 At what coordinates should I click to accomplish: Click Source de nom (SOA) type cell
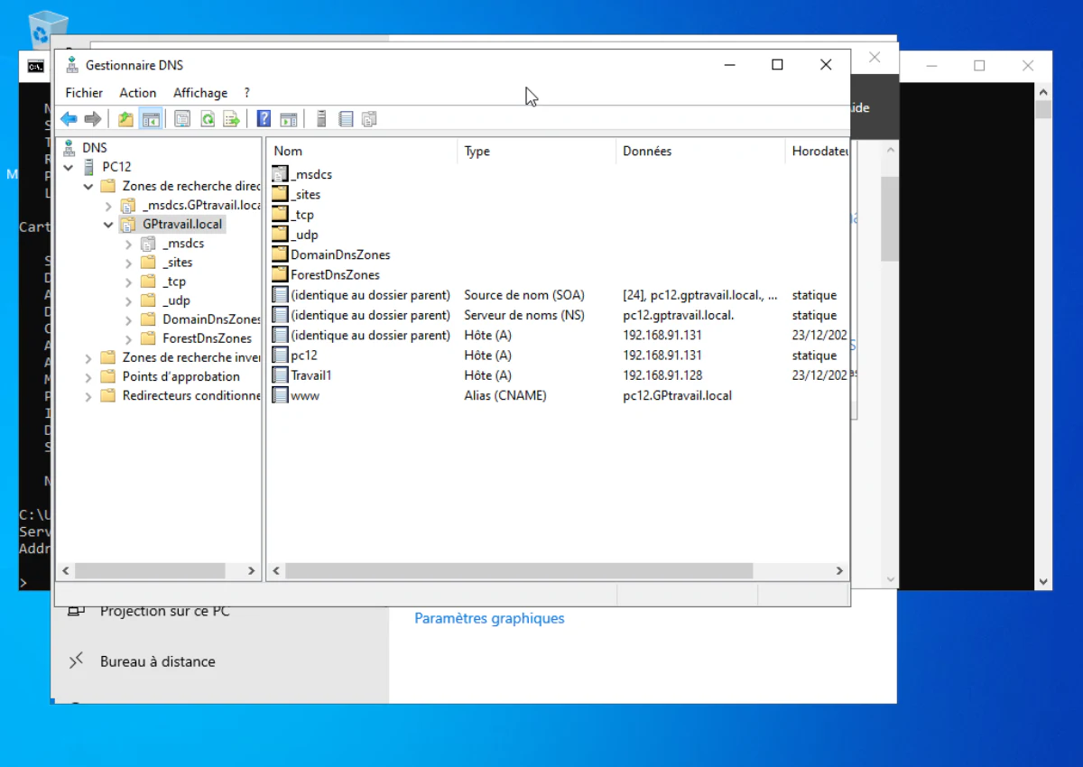(x=524, y=295)
